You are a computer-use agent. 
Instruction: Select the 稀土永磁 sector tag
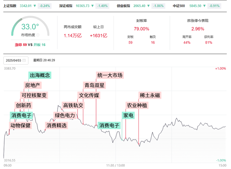click(x=150, y=95)
